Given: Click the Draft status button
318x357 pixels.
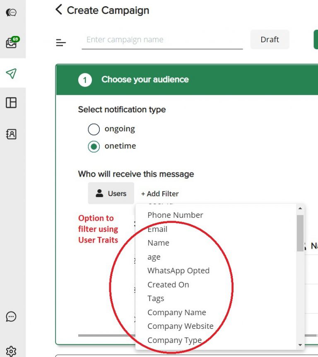Looking at the screenshot, I should coord(270,40).
